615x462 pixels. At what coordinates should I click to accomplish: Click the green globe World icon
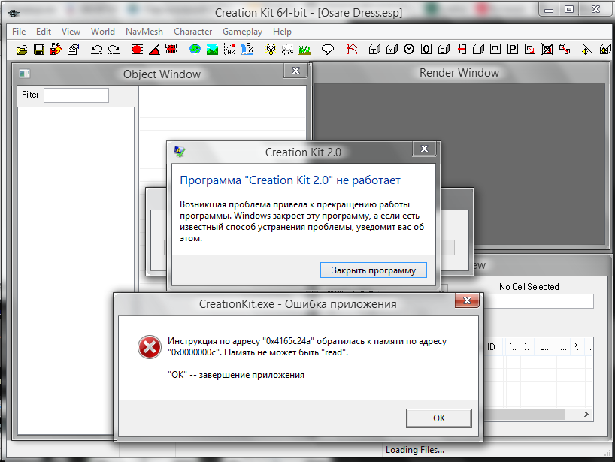click(195, 50)
